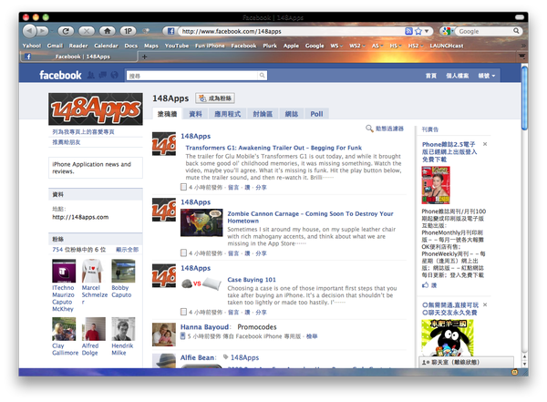This screenshot has height=402, width=547.
Task: Open Marcel Schmelzer's fan photo
Action: [92, 271]
